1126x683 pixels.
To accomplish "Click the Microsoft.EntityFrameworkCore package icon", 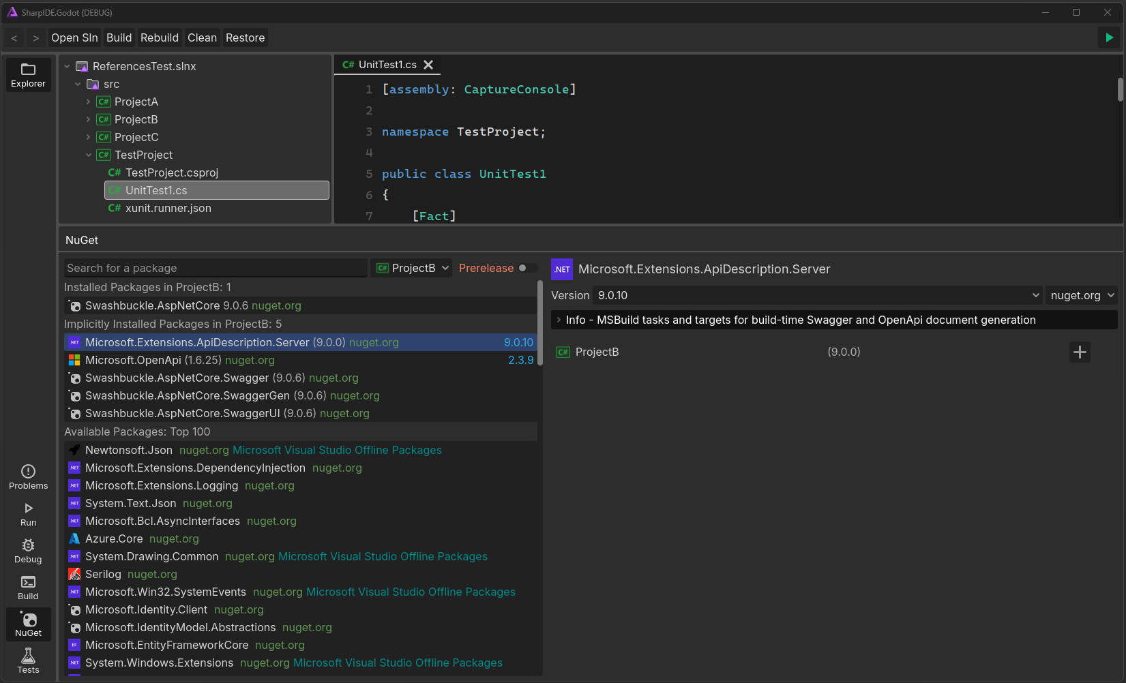I will click(74, 645).
